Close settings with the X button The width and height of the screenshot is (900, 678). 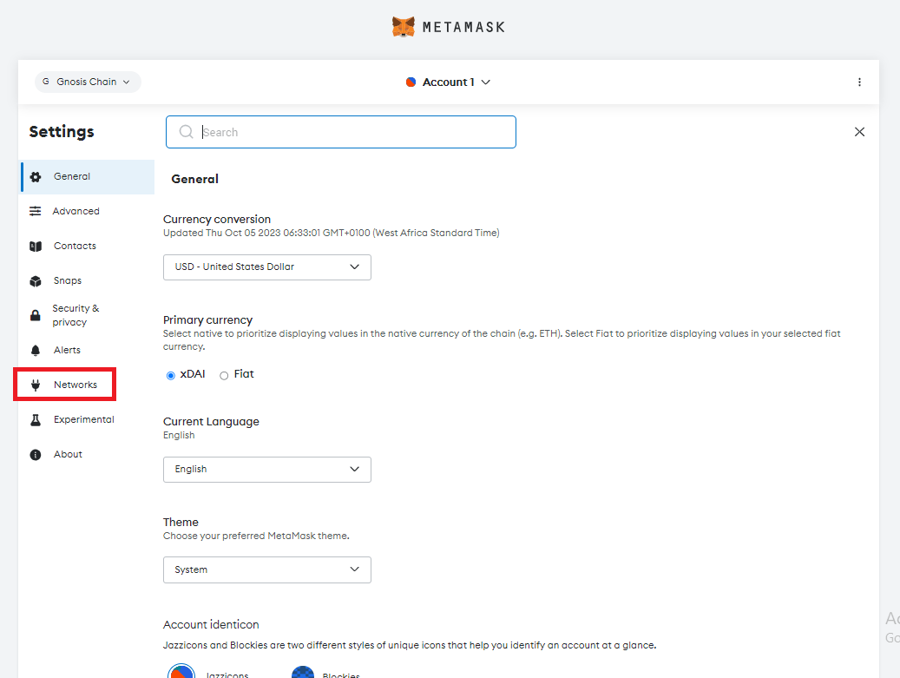(x=859, y=132)
